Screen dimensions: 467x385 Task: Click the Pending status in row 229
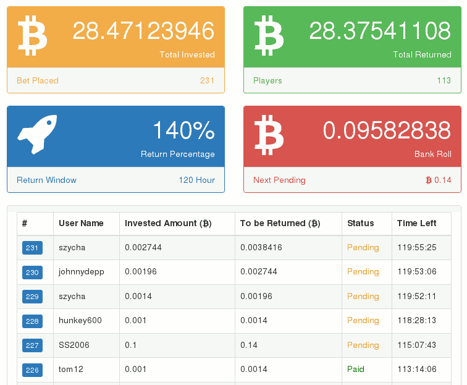[363, 297]
